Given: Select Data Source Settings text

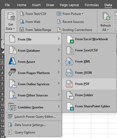Looking at the screenshot, I should 30,125.
